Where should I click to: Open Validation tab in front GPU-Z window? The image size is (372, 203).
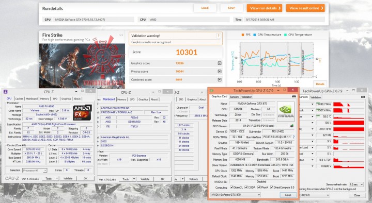point(246,97)
